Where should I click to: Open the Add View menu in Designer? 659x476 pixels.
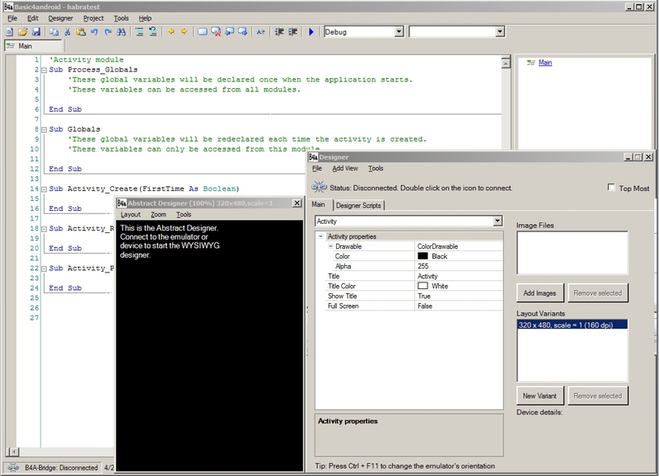[344, 168]
